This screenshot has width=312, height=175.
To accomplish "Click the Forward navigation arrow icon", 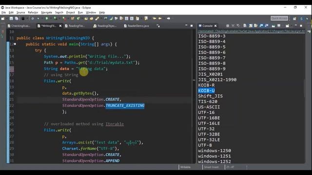I will click(x=169, y=18).
